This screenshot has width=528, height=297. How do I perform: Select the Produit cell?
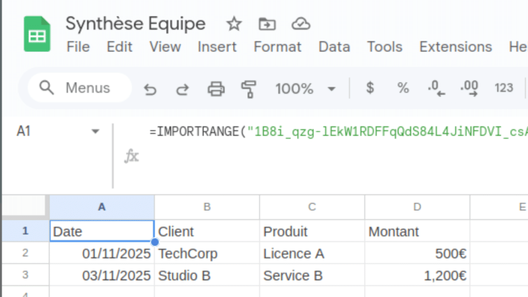[312, 232]
